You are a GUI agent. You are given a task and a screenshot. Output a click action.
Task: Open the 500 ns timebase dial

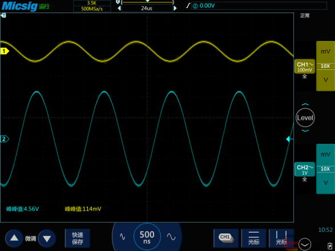pos(147,237)
